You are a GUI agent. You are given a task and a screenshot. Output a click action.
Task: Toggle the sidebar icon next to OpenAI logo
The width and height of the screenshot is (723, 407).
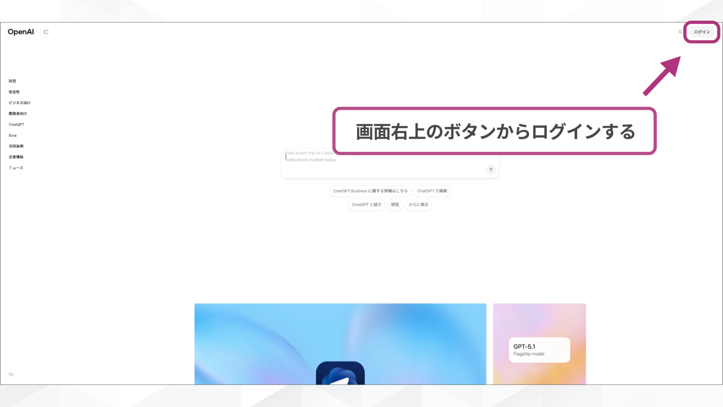point(46,32)
